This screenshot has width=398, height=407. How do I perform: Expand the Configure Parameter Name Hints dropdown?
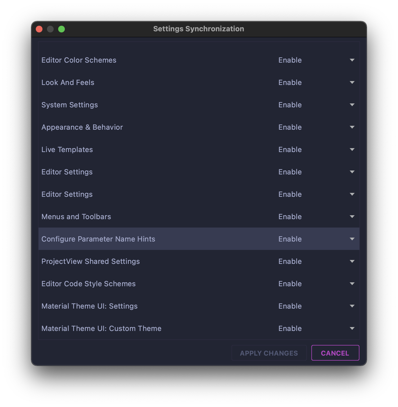click(352, 239)
